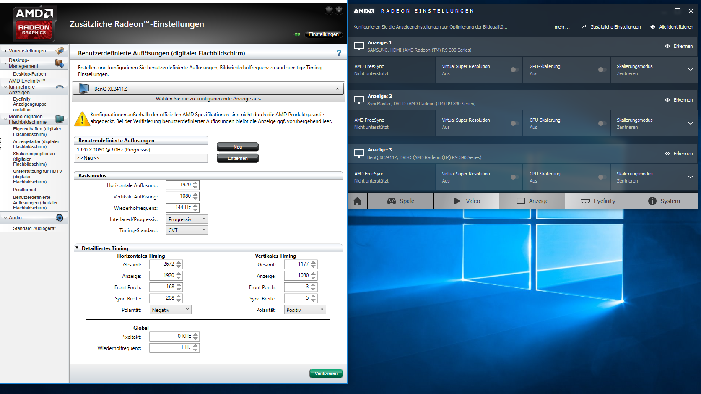Click Erkennen for Anzeige 2

[679, 100]
